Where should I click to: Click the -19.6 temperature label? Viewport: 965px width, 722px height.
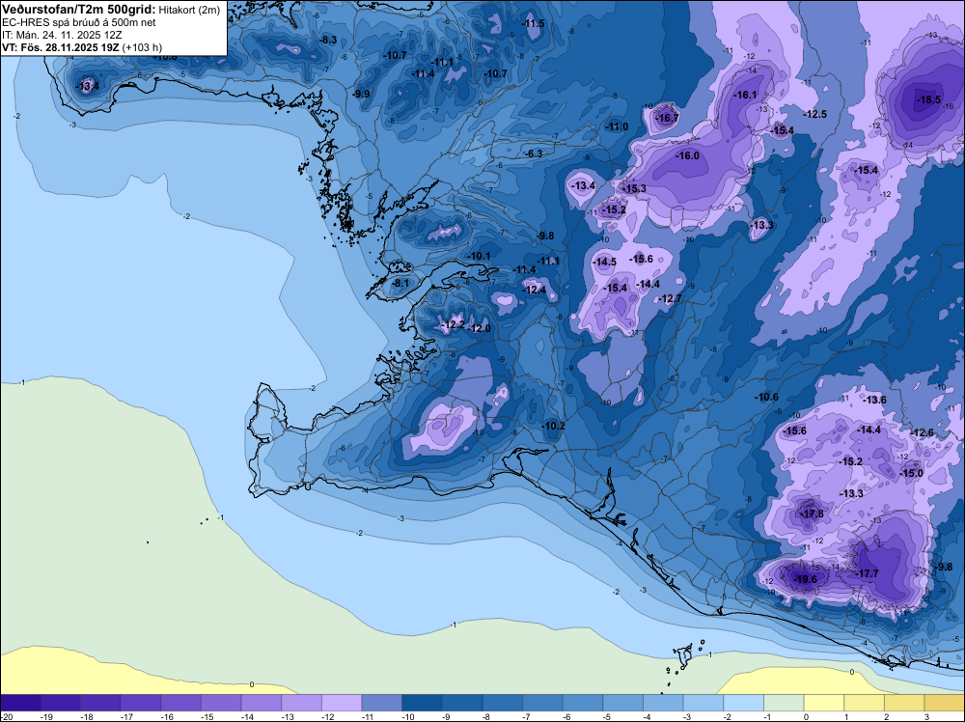(805, 579)
